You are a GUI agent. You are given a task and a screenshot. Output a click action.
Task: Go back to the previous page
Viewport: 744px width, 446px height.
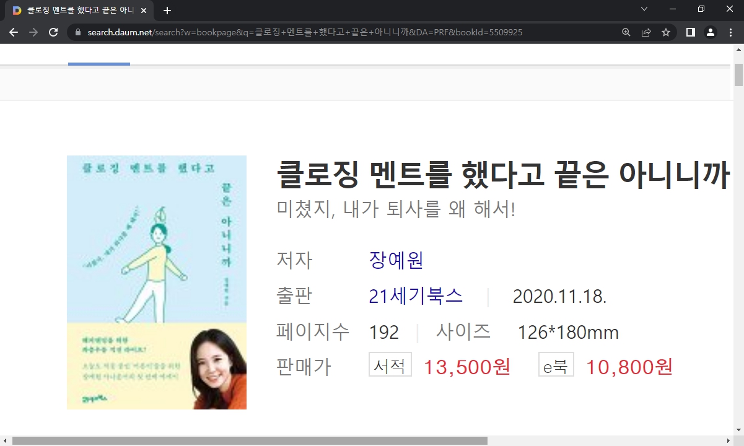(14, 32)
